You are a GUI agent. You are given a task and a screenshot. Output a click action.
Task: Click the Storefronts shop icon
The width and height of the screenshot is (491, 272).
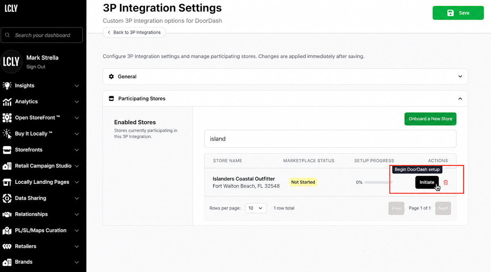pyautogui.click(x=7, y=150)
